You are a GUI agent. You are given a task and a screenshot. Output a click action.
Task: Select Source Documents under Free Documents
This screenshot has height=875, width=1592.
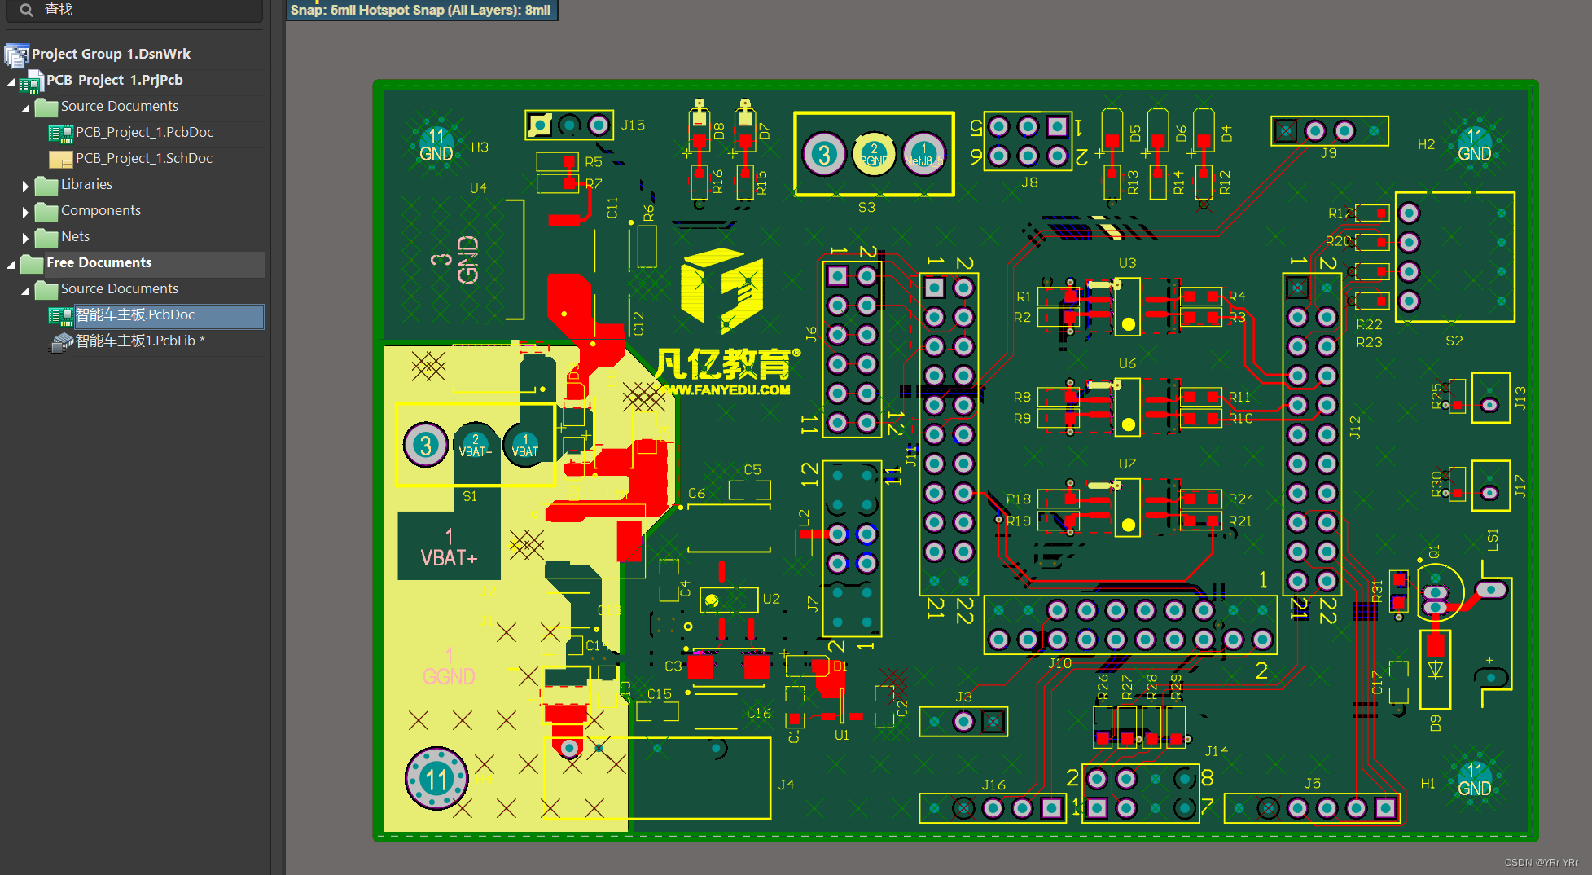tap(120, 288)
